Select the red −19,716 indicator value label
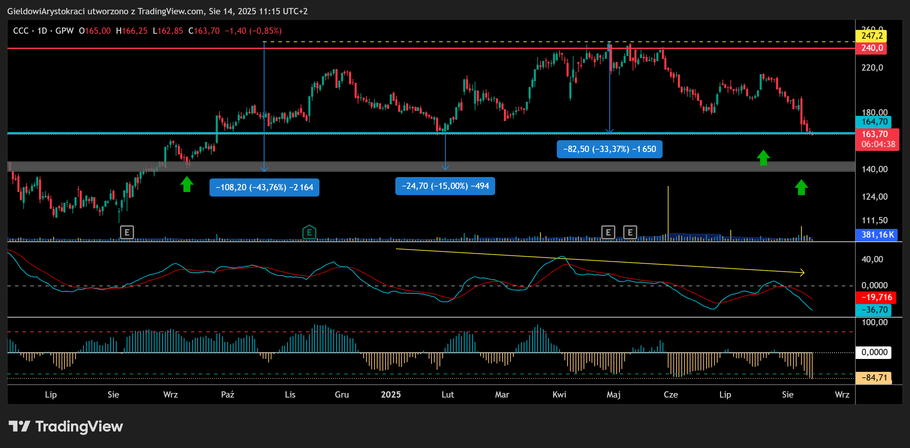 (876, 297)
